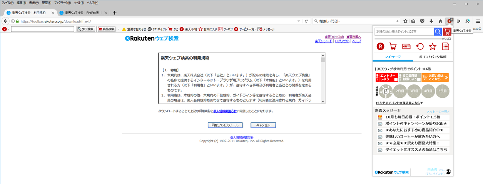Open the 楽天市場へ link

pos(354,37)
